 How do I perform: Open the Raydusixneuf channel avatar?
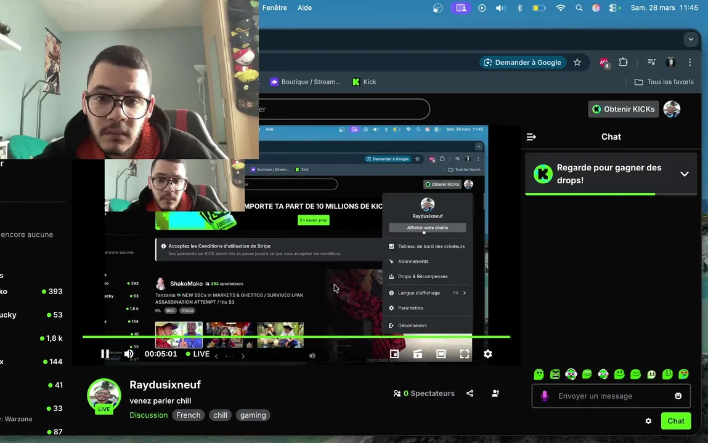tap(104, 396)
